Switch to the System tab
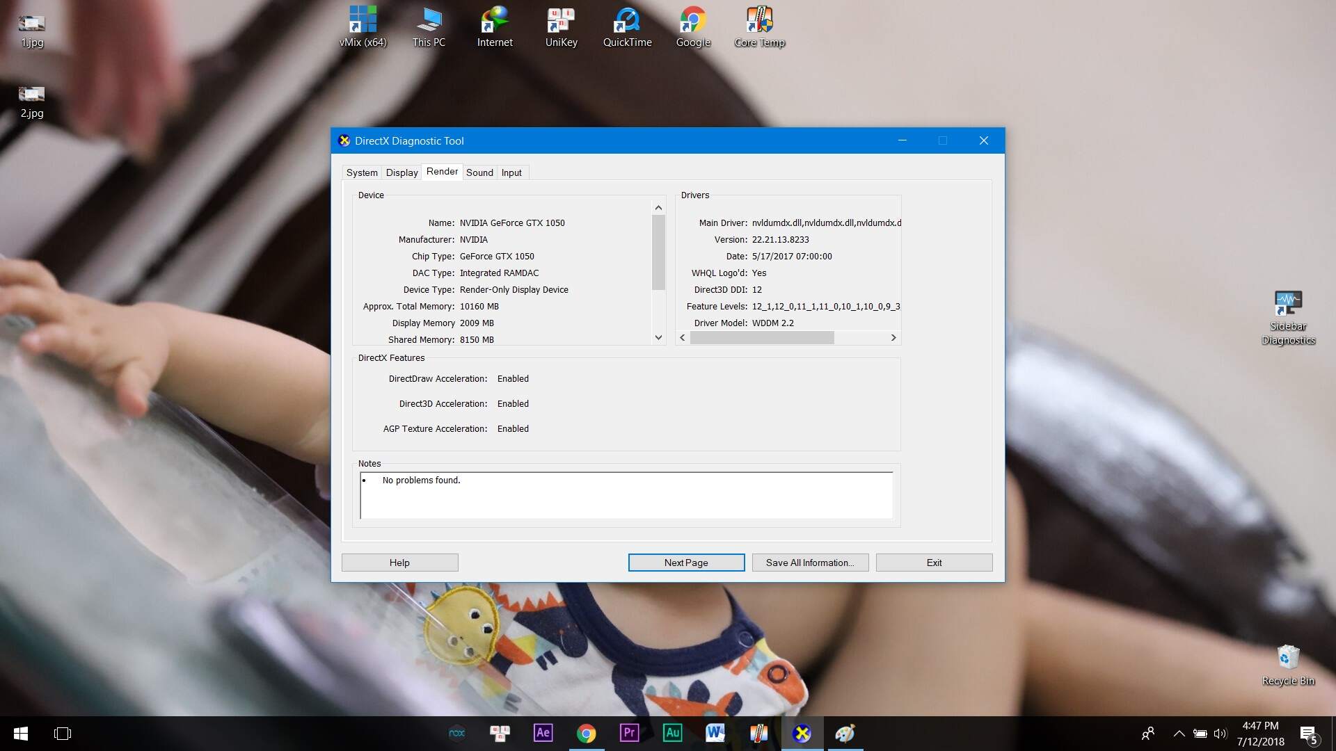Viewport: 1336px width, 751px height. (362, 172)
